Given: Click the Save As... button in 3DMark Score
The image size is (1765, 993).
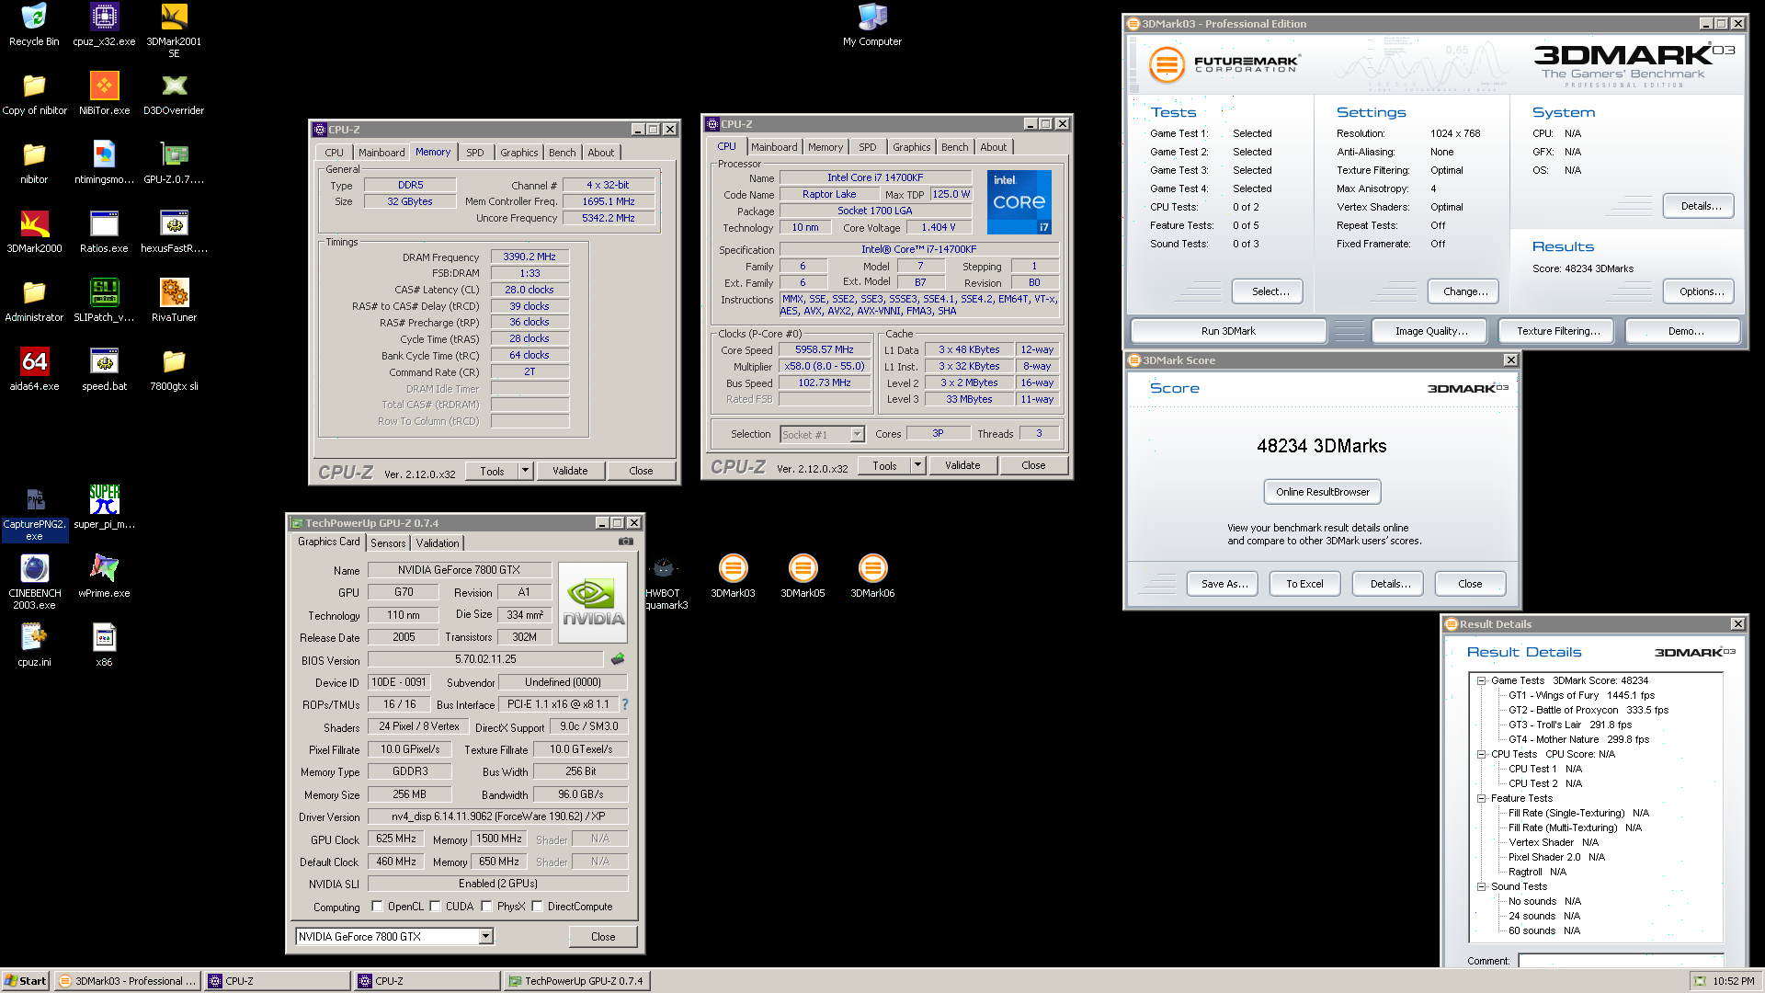Looking at the screenshot, I should (1224, 584).
